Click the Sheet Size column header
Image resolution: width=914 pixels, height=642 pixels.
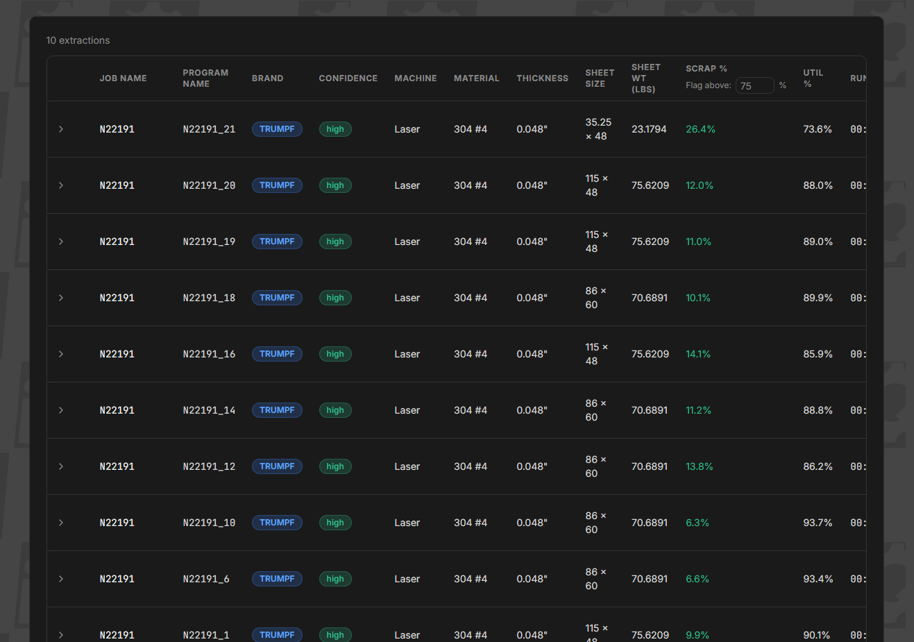point(600,78)
